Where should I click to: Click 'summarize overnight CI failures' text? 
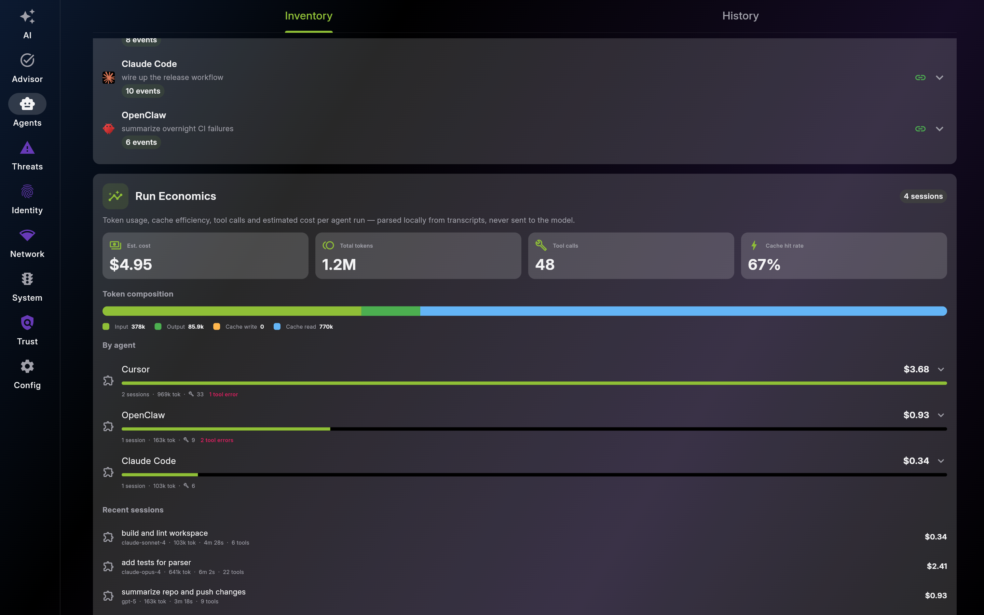click(x=177, y=128)
